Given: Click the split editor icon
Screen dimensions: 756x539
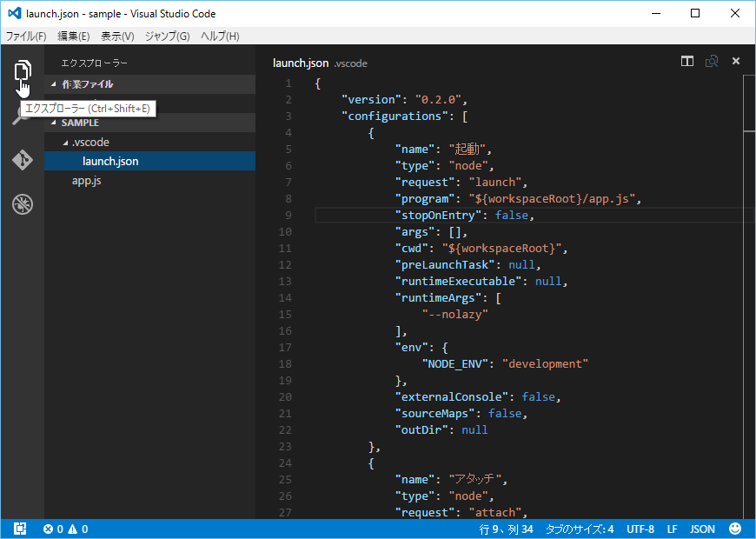Looking at the screenshot, I should click(687, 62).
